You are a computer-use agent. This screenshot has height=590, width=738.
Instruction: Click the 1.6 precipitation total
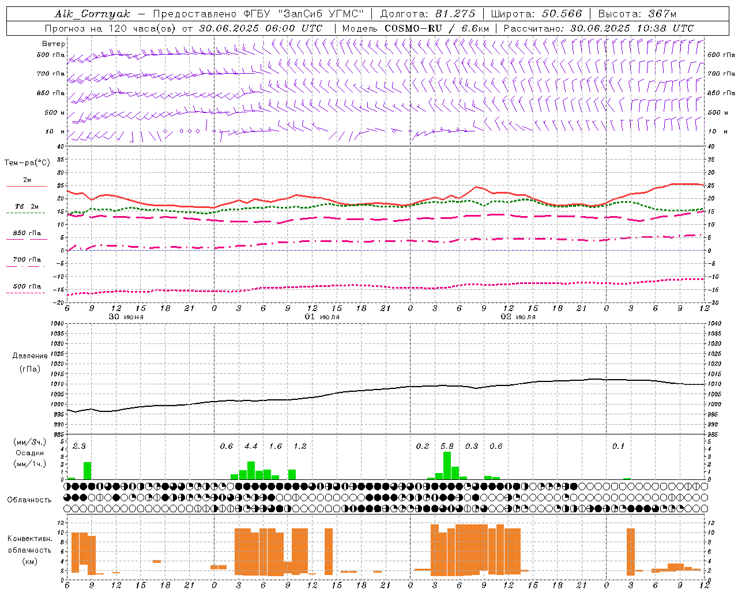coord(276,446)
